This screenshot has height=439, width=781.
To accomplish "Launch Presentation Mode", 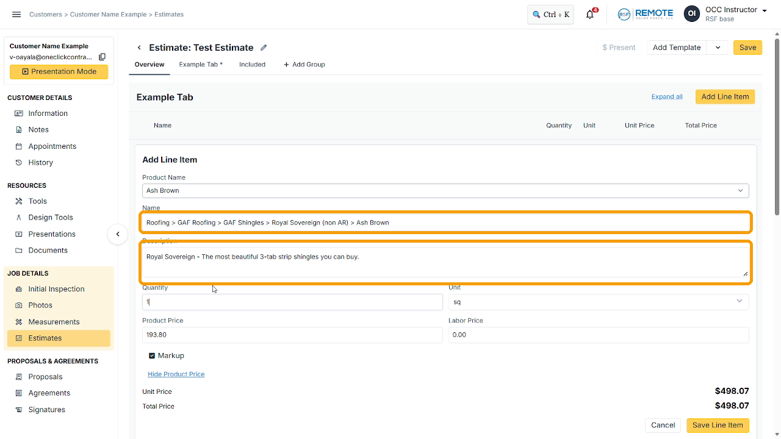I will [x=59, y=72].
